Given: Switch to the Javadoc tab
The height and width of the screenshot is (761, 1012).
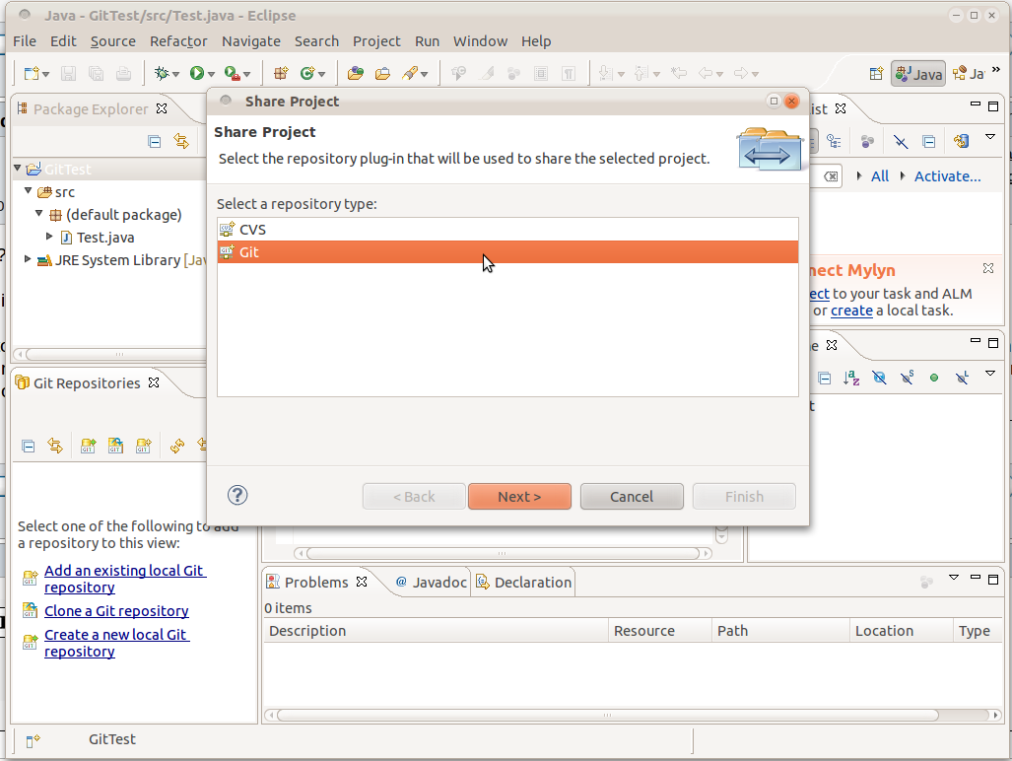Looking at the screenshot, I should [432, 583].
